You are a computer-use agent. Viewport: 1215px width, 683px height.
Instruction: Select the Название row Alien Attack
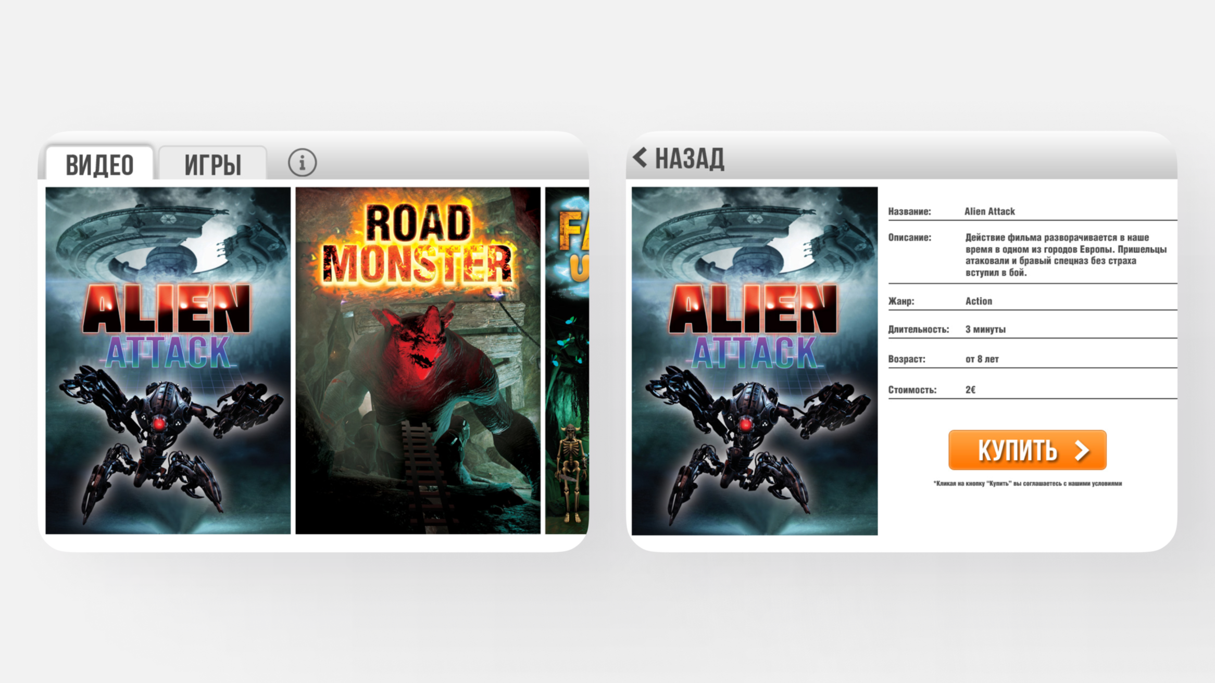click(1032, 211)
